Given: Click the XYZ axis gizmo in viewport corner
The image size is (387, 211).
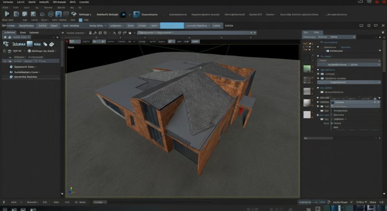Looking at the screenshot, I should (x=71, y=190).
